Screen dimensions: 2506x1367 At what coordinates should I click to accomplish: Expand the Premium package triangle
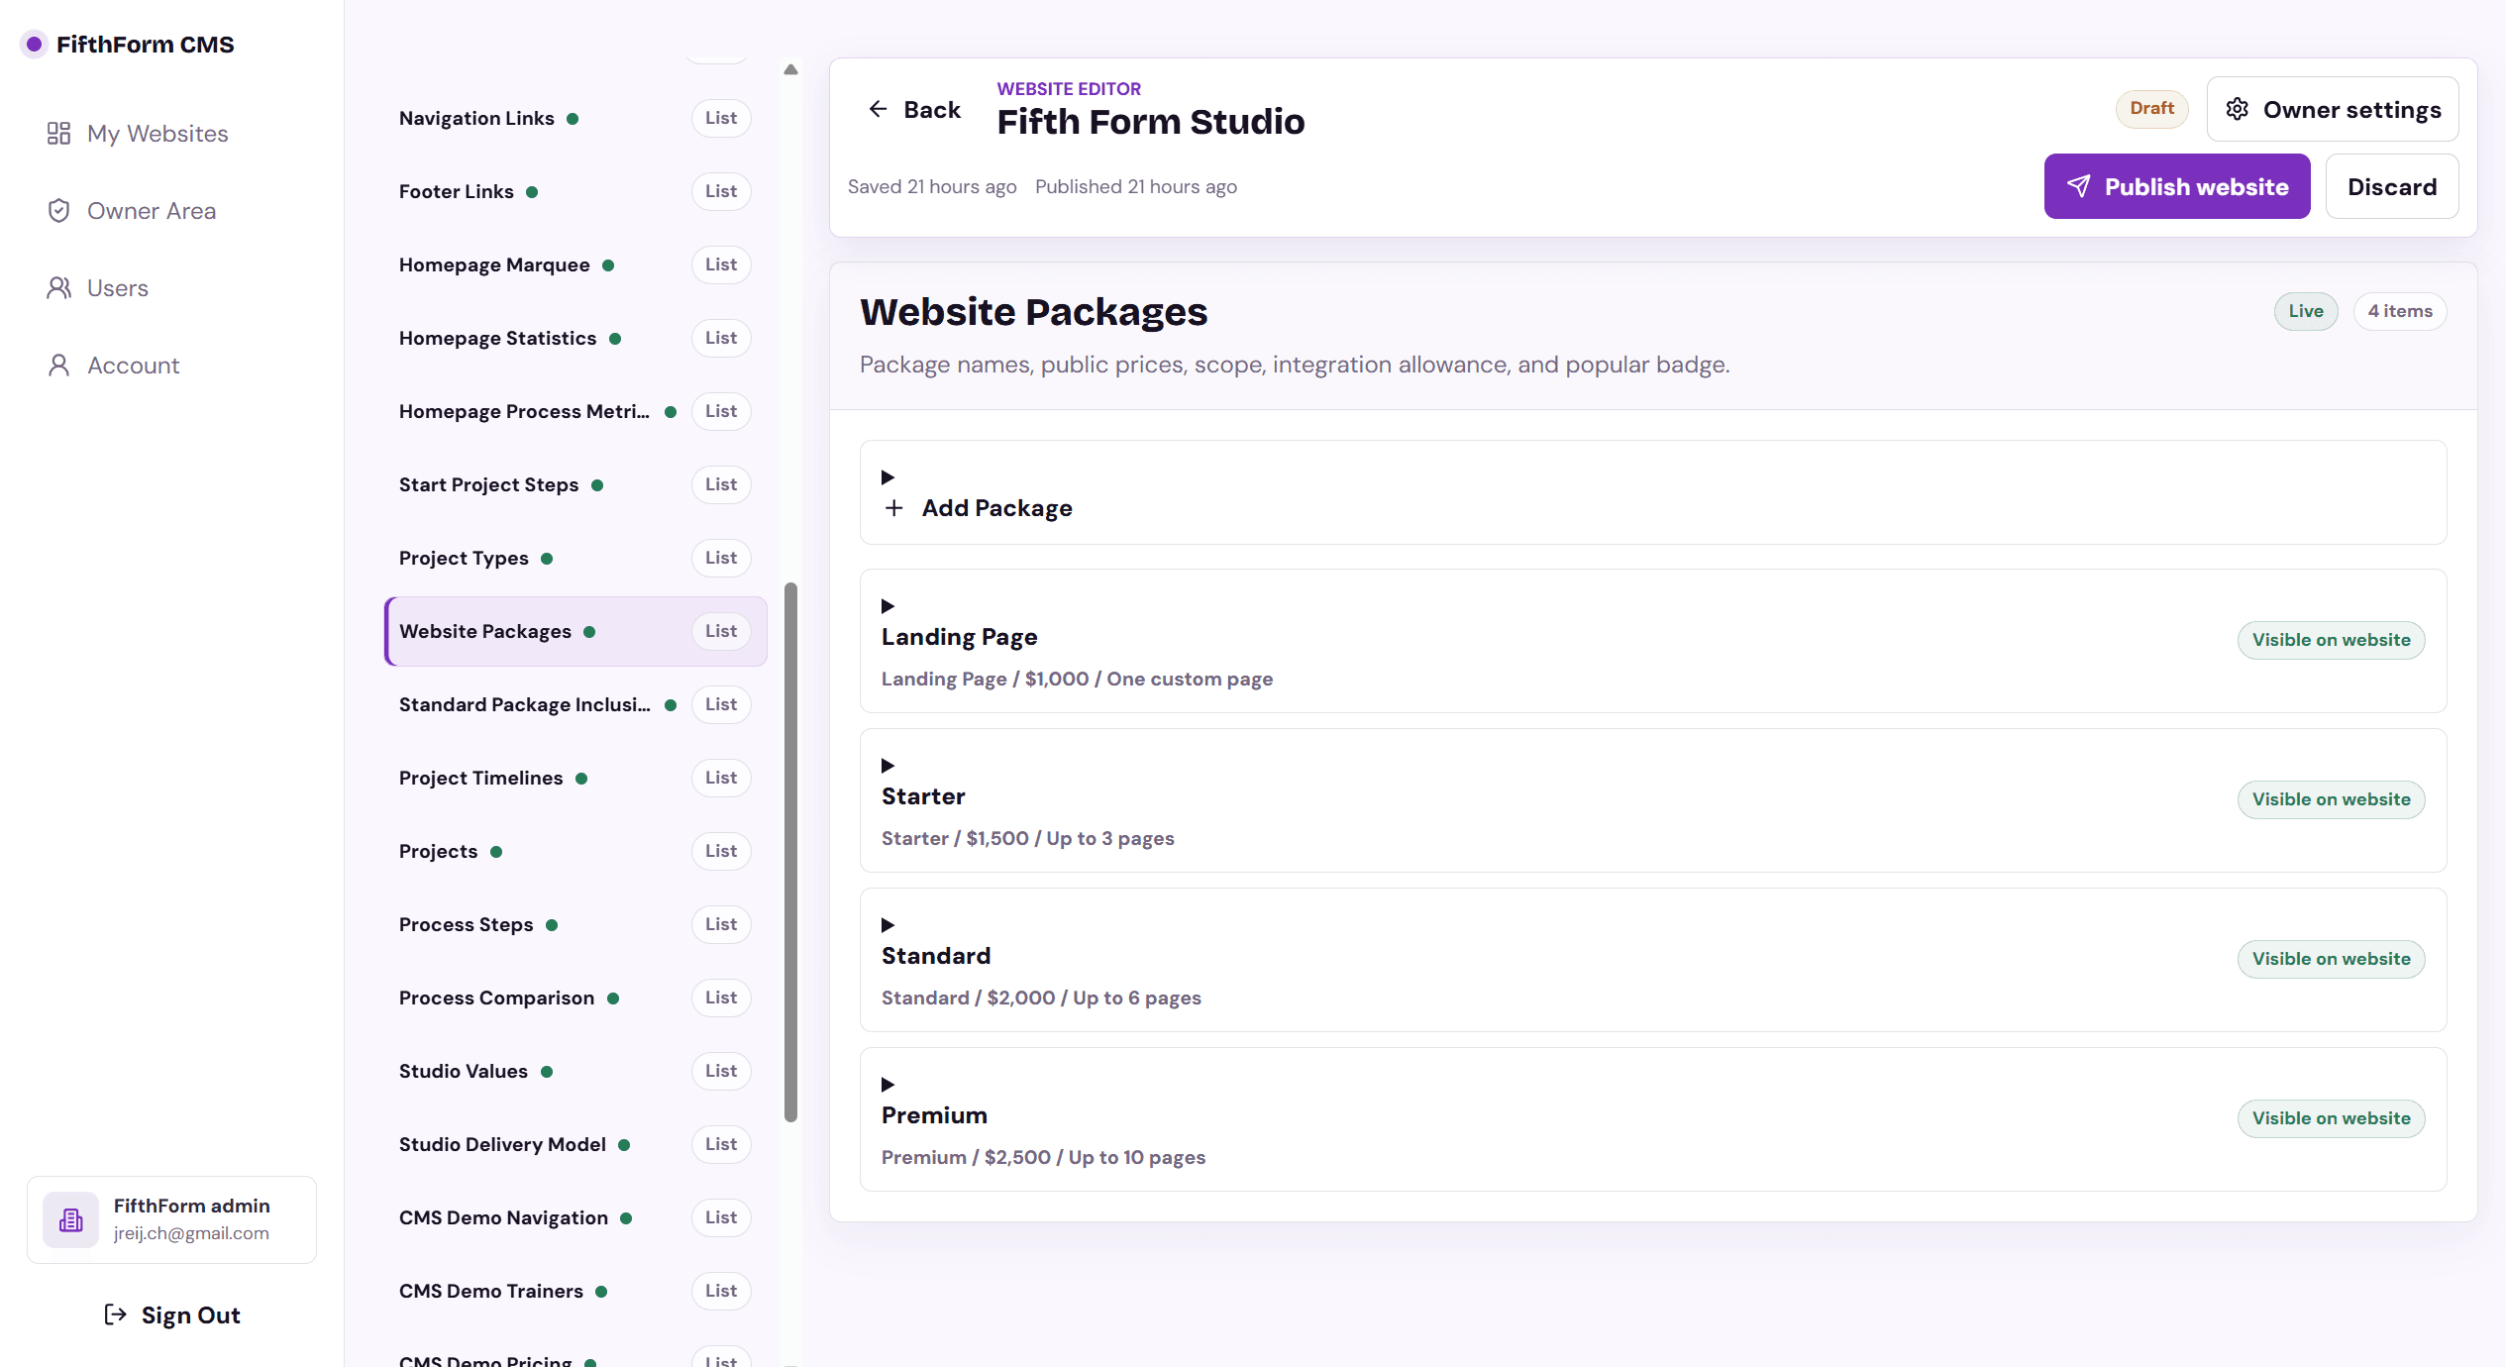[888, 1085]
